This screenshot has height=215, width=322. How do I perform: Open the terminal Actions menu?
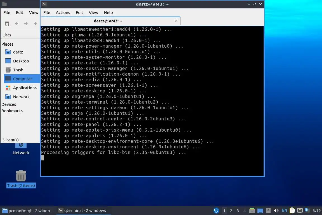pyautogui.click(x=63, y=13)
